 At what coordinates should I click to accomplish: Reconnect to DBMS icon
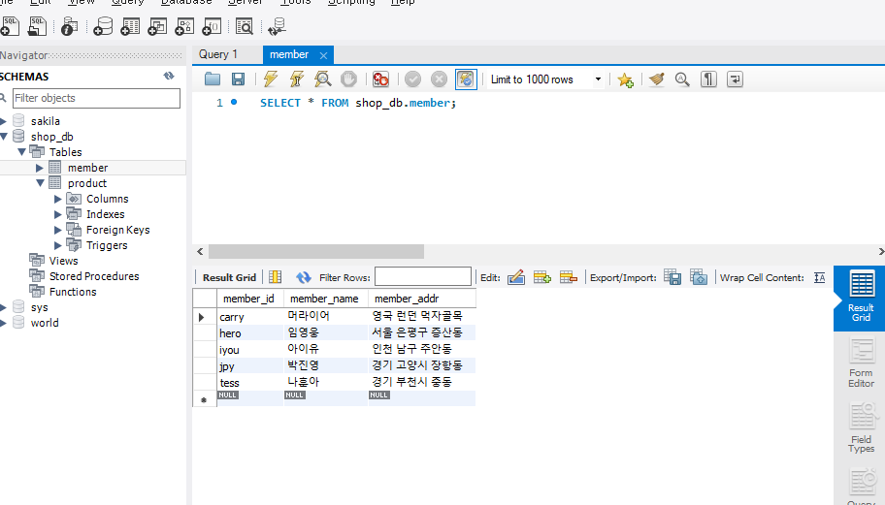pos(278,26)
